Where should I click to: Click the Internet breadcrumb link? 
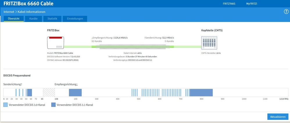pos(9,12)
